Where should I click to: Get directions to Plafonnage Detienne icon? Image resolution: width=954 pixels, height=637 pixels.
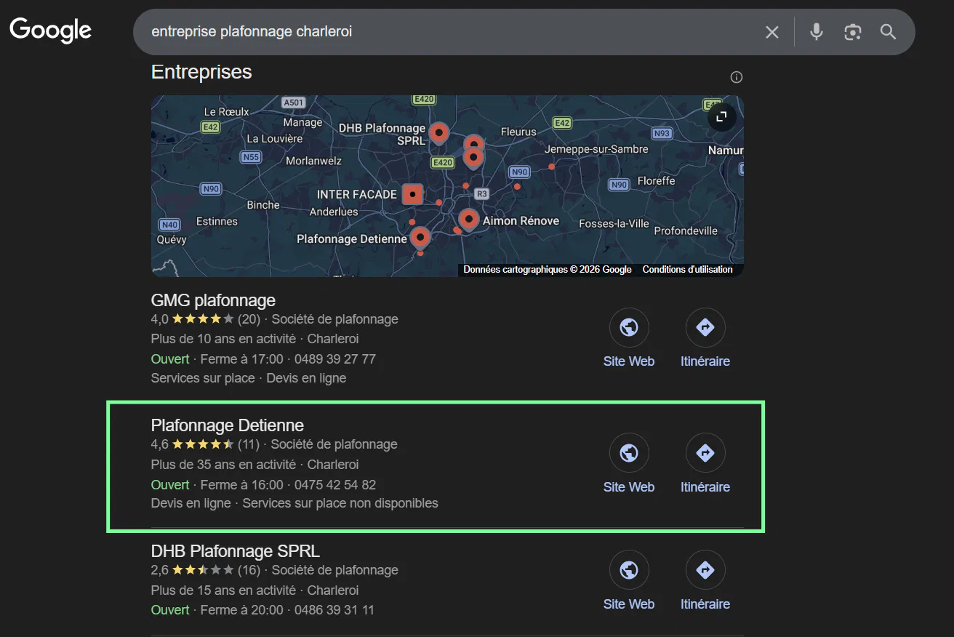pos(705,453)
